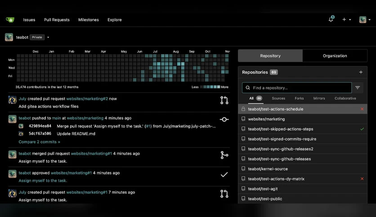The height and width of the screenshot is (217, 376).
Task: Switch to the Organization tab
Action: pyautogui.click(x=335, y=56)
